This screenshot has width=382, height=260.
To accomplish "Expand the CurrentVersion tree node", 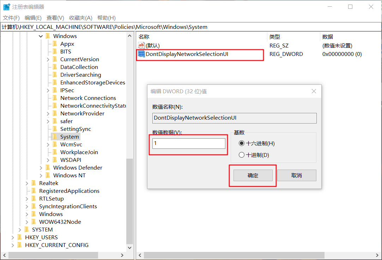I will pyautogui.click(x=48, y=59).
